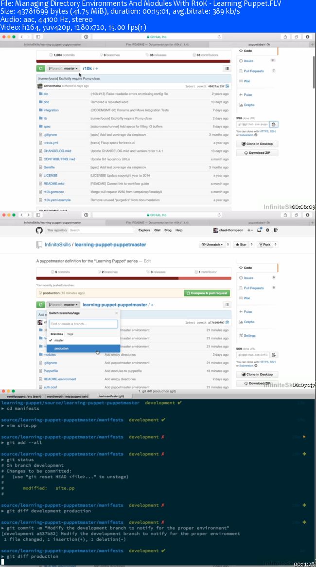316x567 pixels.
Task: Close the Switch branches/tags popup
Action: tap(116, 313)
